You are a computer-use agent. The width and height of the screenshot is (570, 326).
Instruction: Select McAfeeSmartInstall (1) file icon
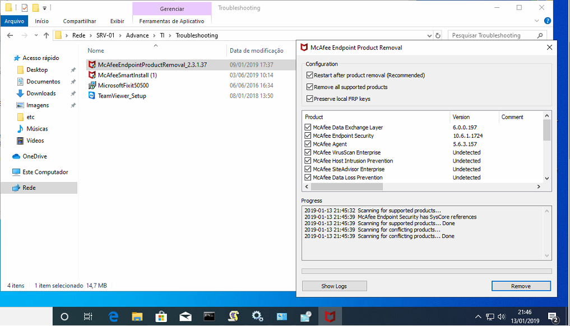[92, 75]
